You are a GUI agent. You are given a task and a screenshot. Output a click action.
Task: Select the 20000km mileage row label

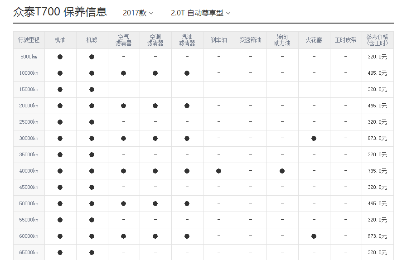coord(29,106)
